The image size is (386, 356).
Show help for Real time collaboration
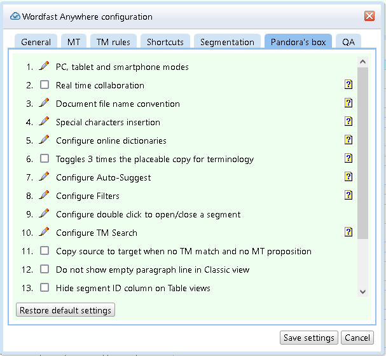[348, 85]
